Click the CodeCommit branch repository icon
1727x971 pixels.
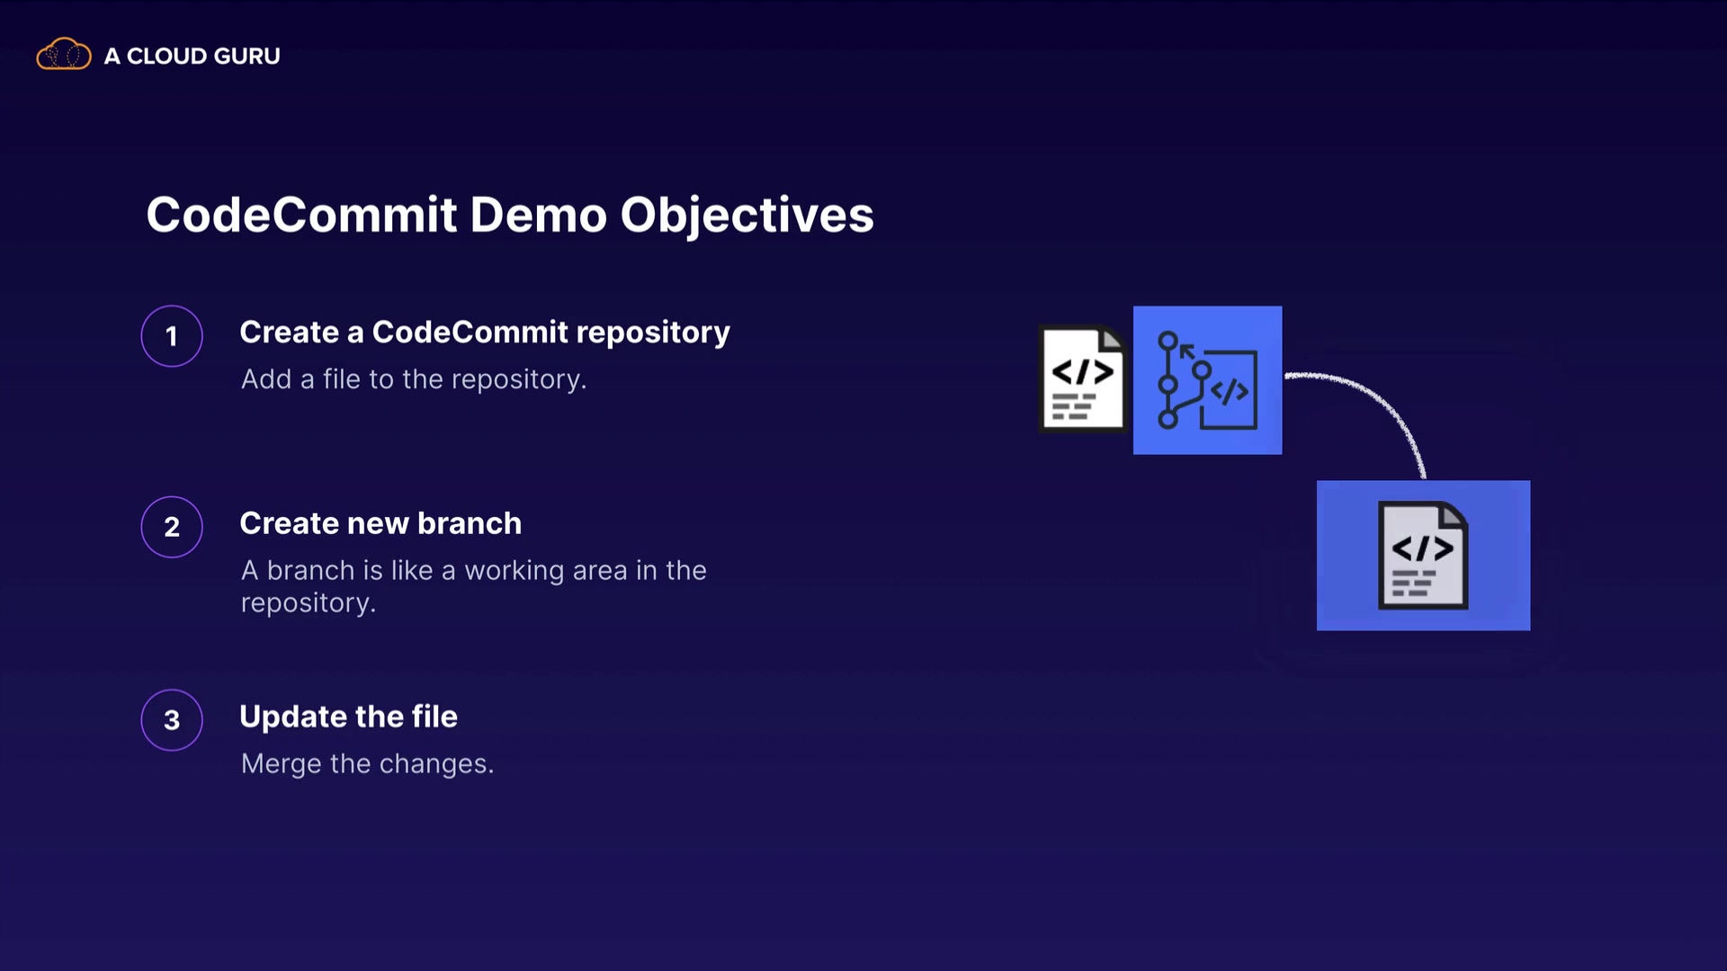(x=1205, y=381)
